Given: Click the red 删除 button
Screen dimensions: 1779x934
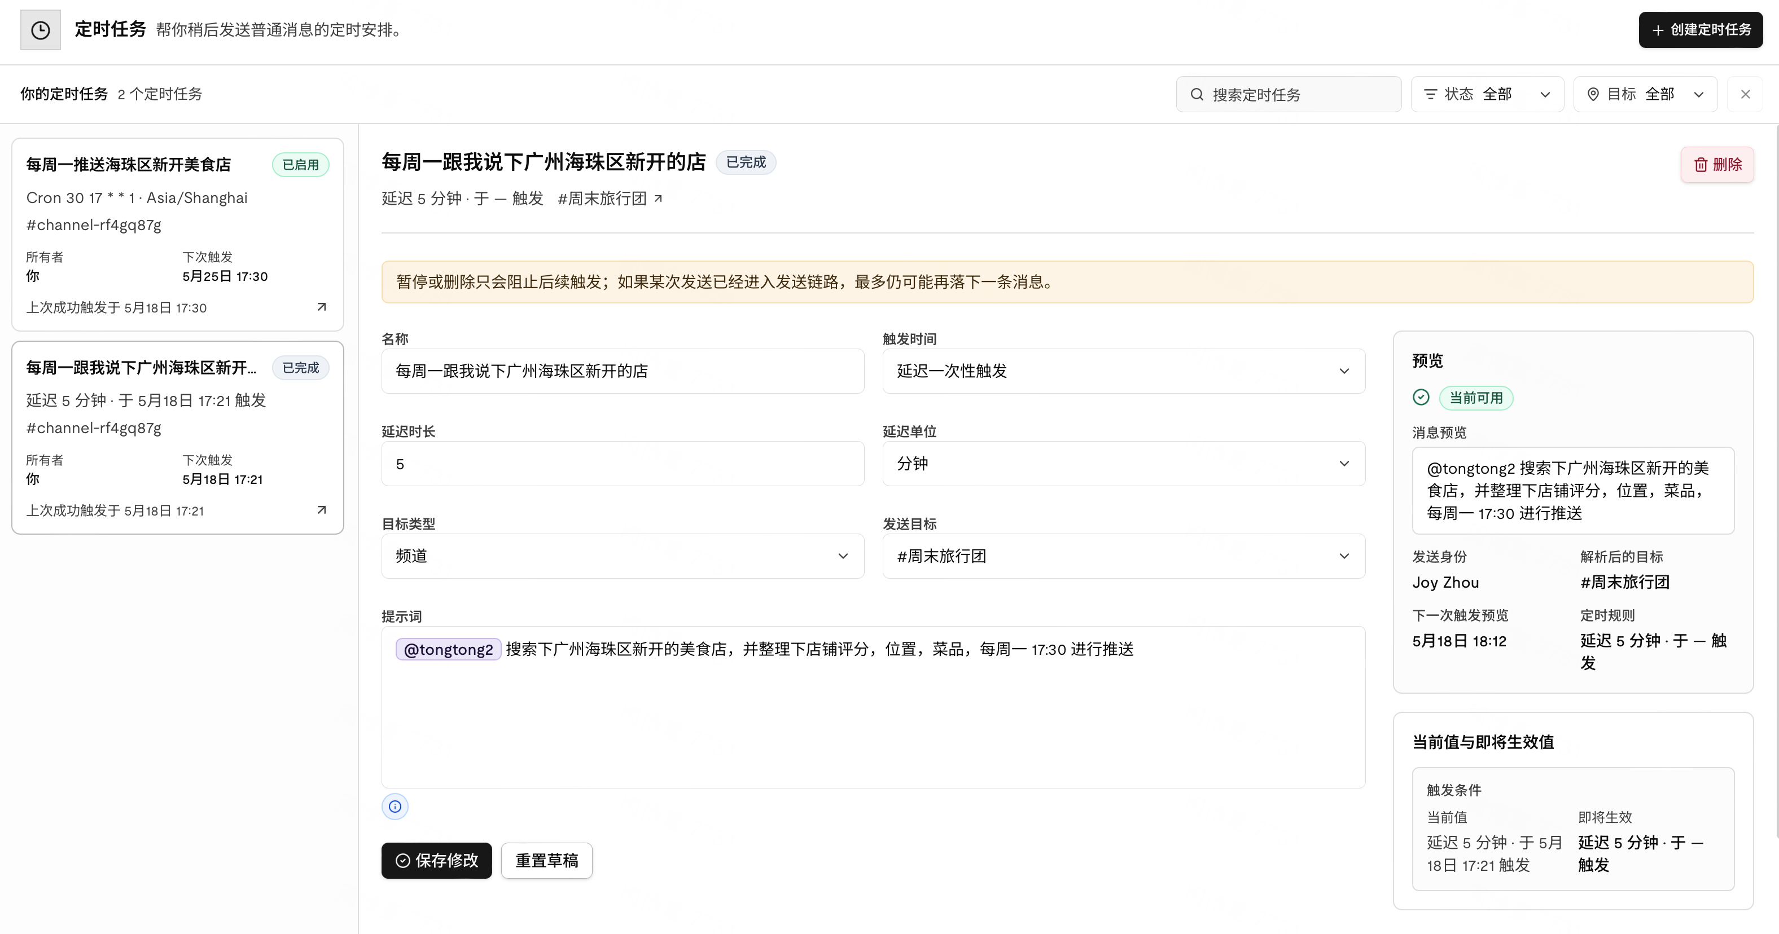Looking at the screenshot, I should 1717,164.
